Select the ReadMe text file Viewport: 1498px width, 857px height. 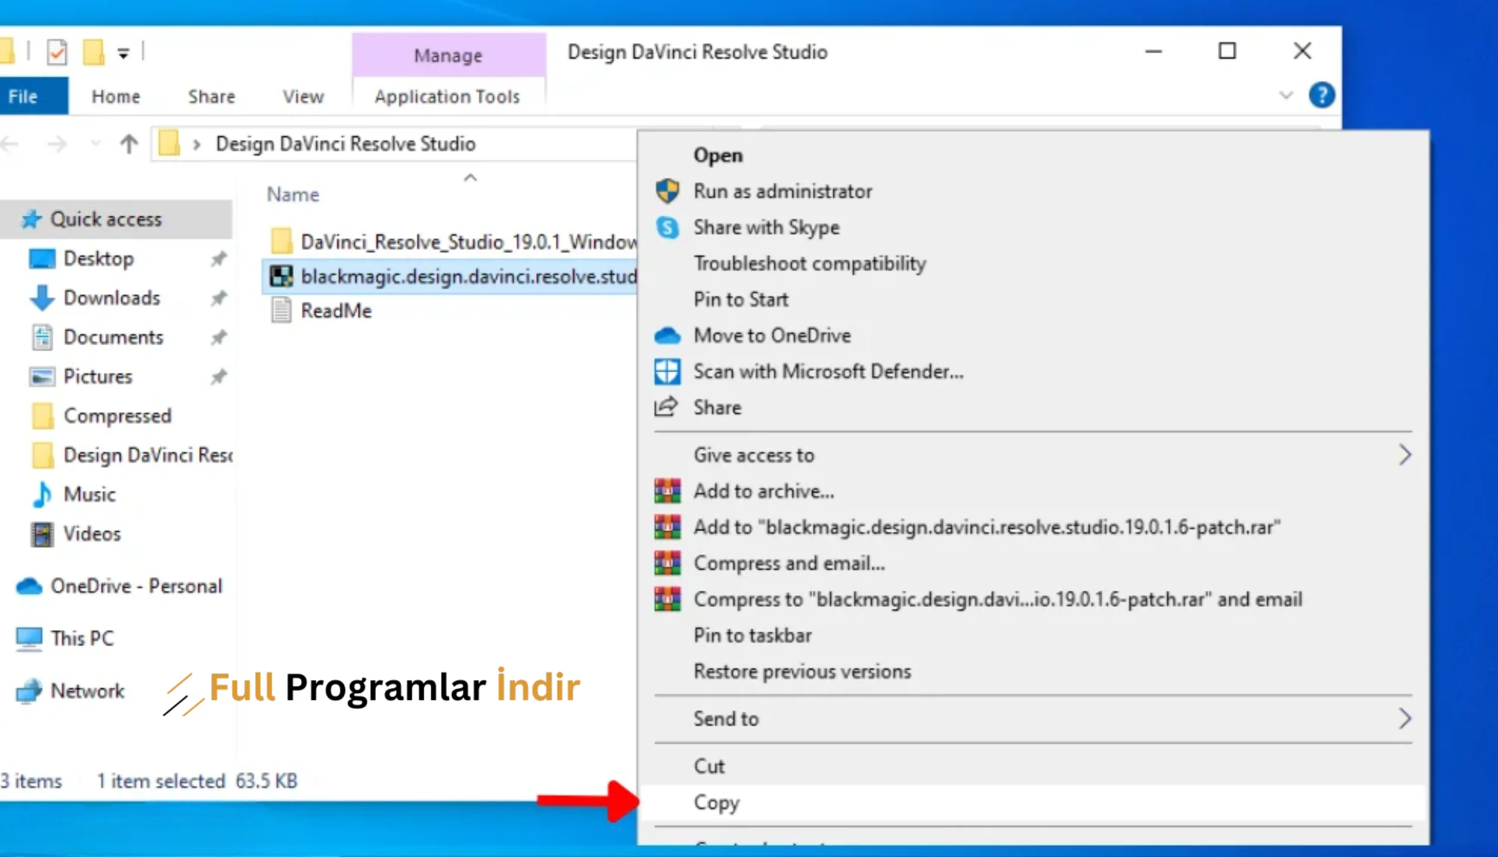(x=321, y=310)
